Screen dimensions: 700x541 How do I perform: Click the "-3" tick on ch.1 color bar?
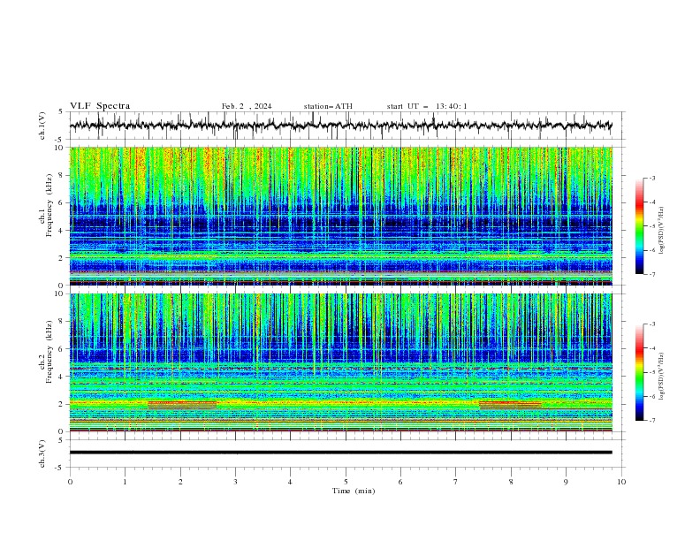point(651,178)
